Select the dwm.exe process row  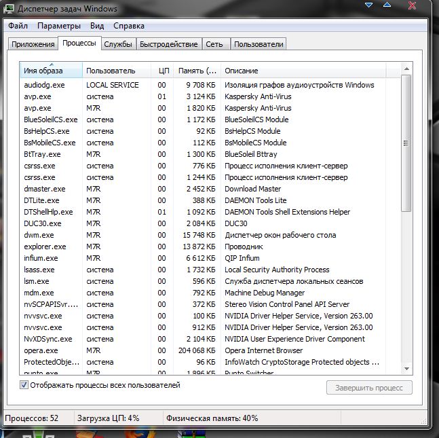40,235
